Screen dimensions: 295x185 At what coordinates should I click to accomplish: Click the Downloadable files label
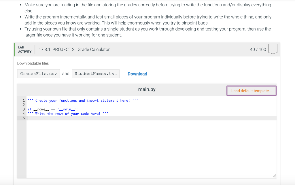coord(33,63)
